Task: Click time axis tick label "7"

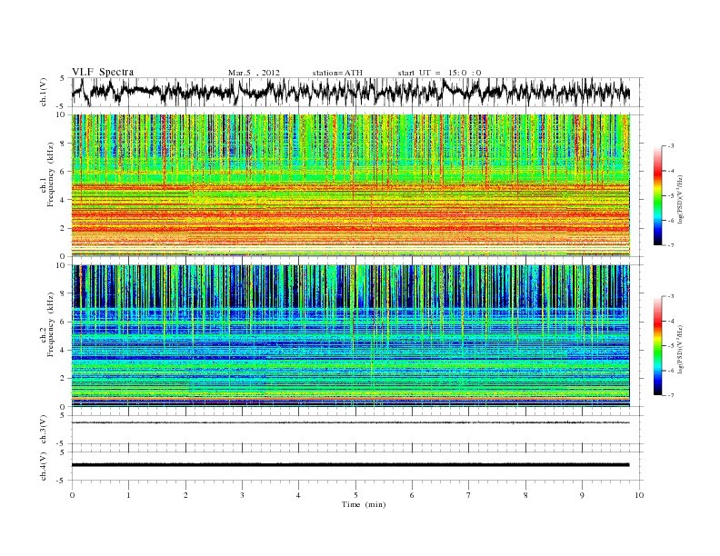Action: (469, 495)
